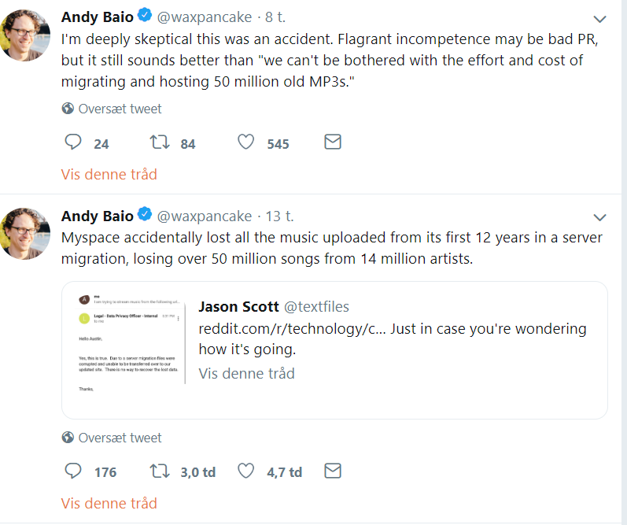
Task: Share Myspace tweet via message envelope icon
Action: [x=333, y=471]
